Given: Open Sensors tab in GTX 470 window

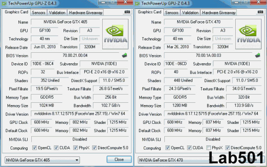Looking at the screenshot, I should coord(172,12).
